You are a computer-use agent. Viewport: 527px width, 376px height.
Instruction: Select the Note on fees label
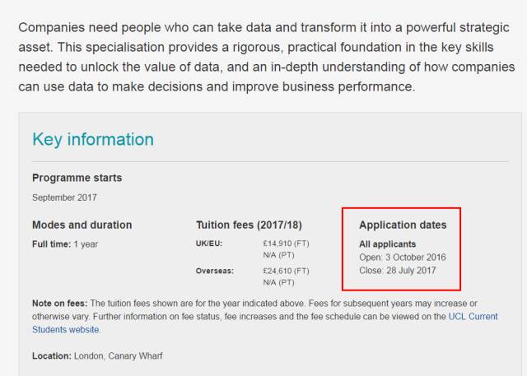point(60,303)
